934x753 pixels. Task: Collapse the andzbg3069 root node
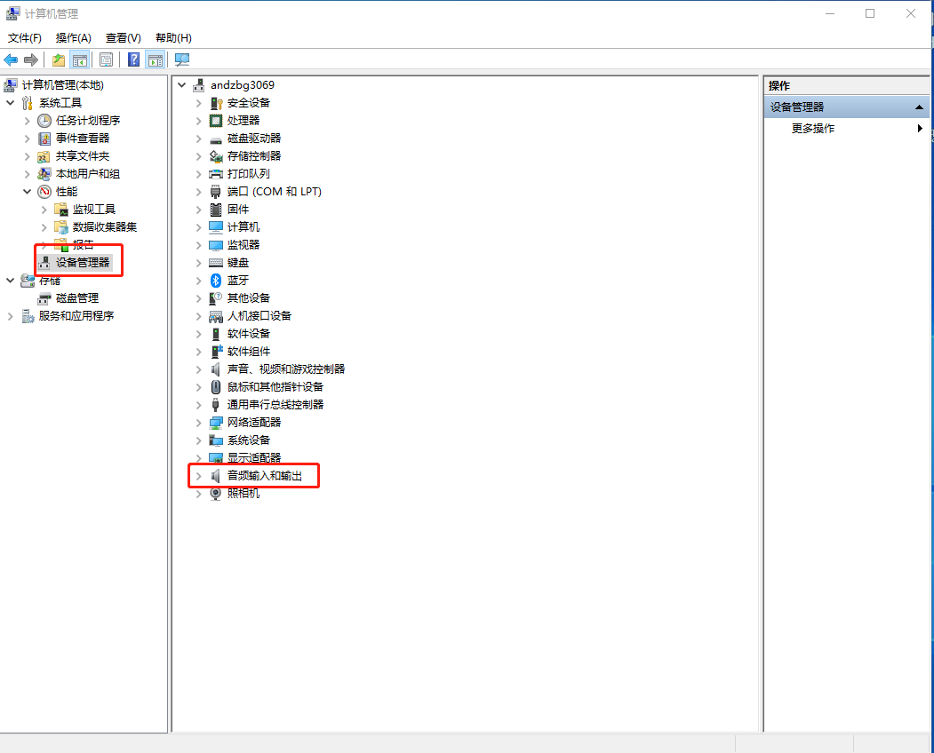point(182,85)
